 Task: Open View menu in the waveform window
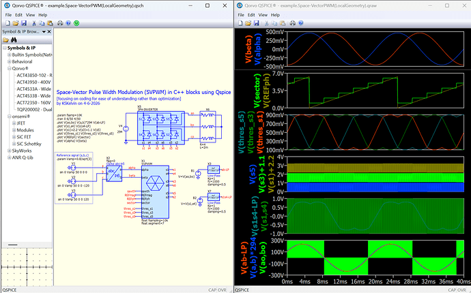tap(263, 15)
